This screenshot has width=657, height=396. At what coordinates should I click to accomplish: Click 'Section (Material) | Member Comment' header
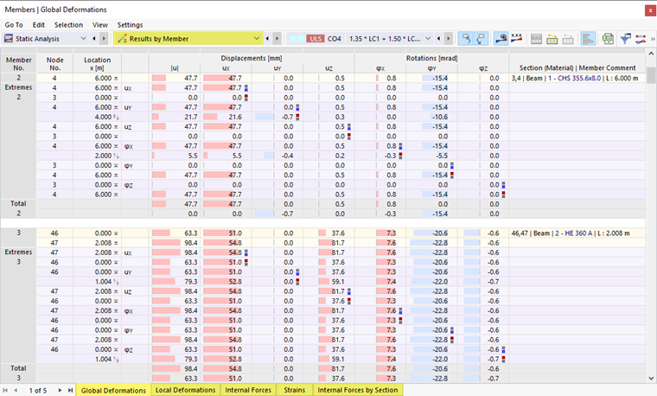tap(577, 67)
